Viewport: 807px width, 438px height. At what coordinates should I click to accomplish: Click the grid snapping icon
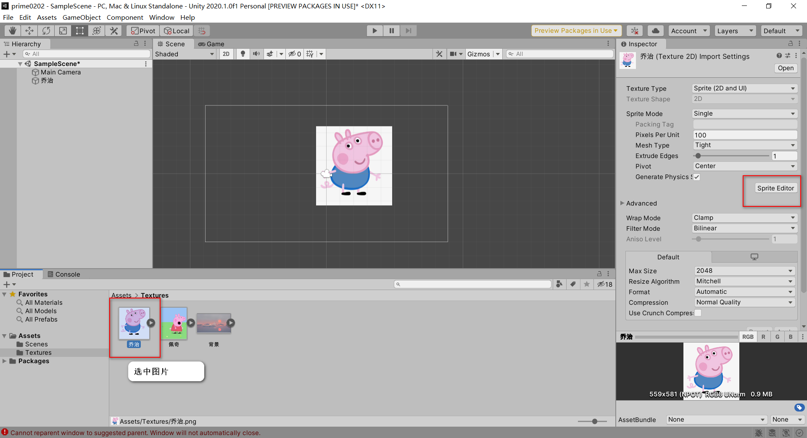[202, 31]
